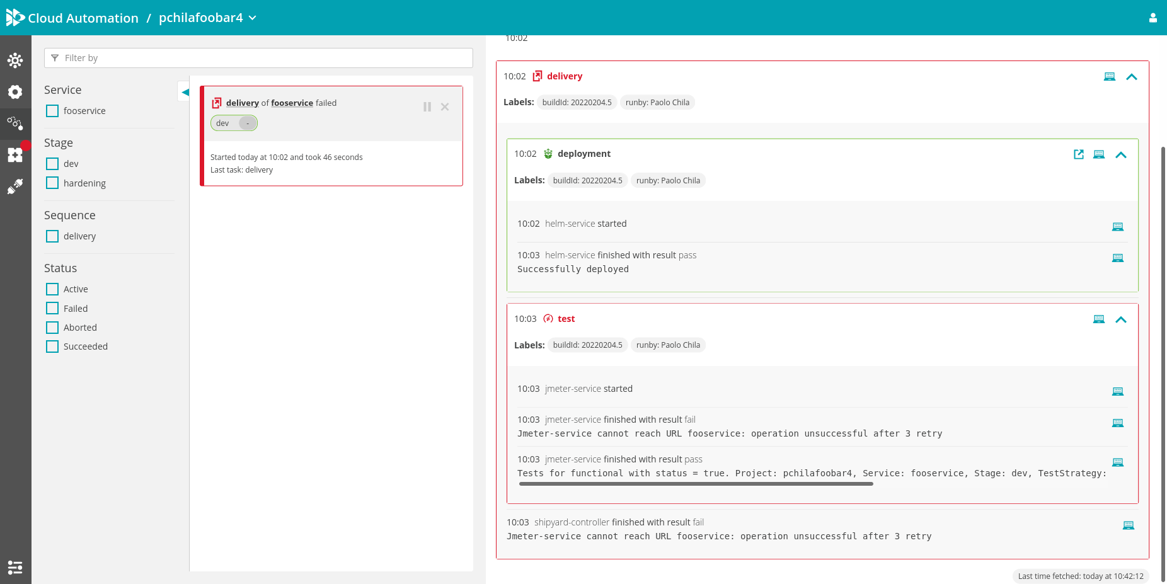Viewport: 1167px width, 584px height.
Task: Open the delivery link in sequence card
Action: click(243, 103)
